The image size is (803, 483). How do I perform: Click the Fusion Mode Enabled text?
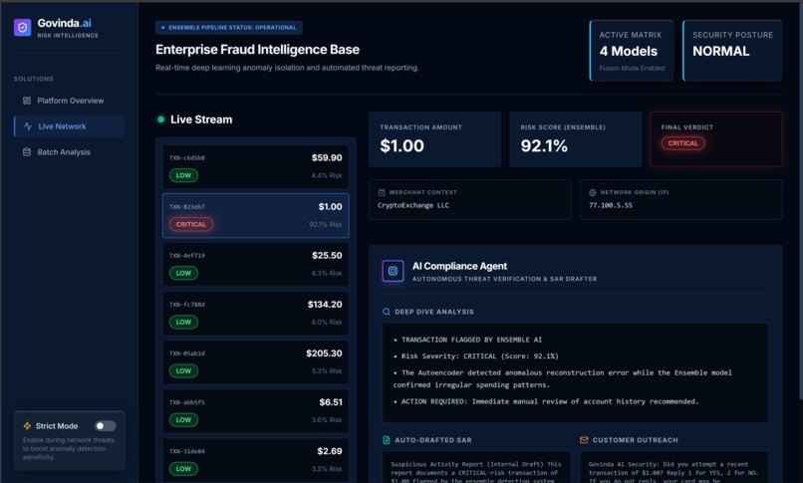pos(632,68)
